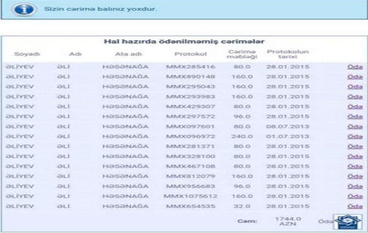The height and width of the screenshot is (233, 368).
Task: Click protocol number MMX328100
Action: coord(190,156)
